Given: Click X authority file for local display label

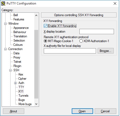Looking at the screenshot, I should (x=62, y=46).
